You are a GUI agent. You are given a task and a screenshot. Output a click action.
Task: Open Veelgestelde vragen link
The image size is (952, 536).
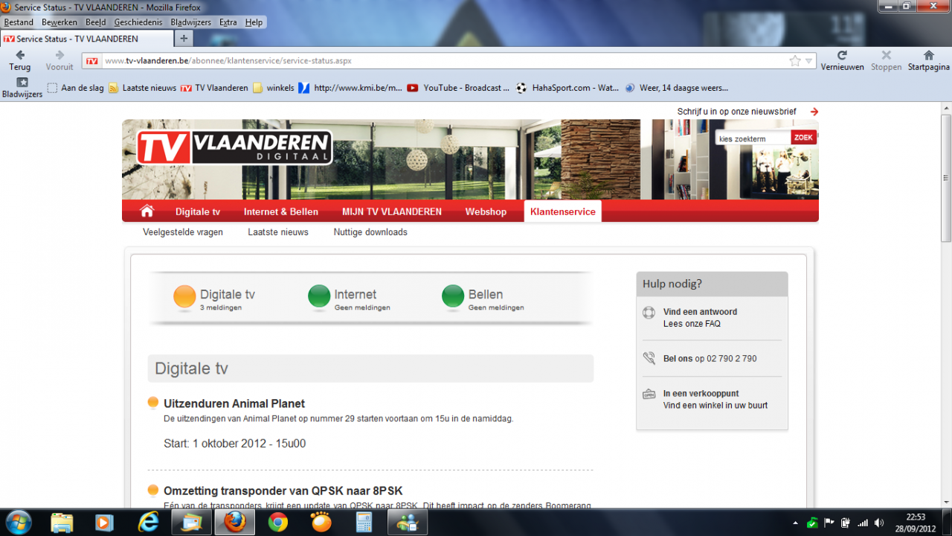coord(183,232)
